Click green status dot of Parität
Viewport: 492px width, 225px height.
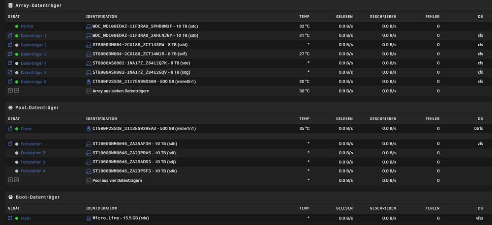point(17,27)
